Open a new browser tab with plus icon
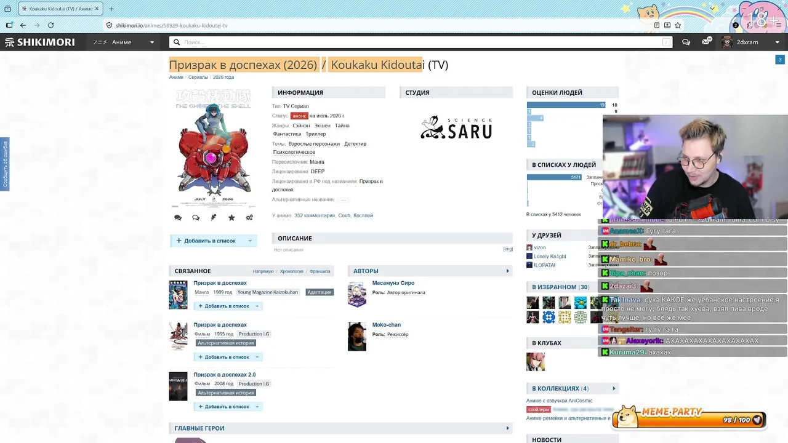The image size is (788, 443). [111, 9]
